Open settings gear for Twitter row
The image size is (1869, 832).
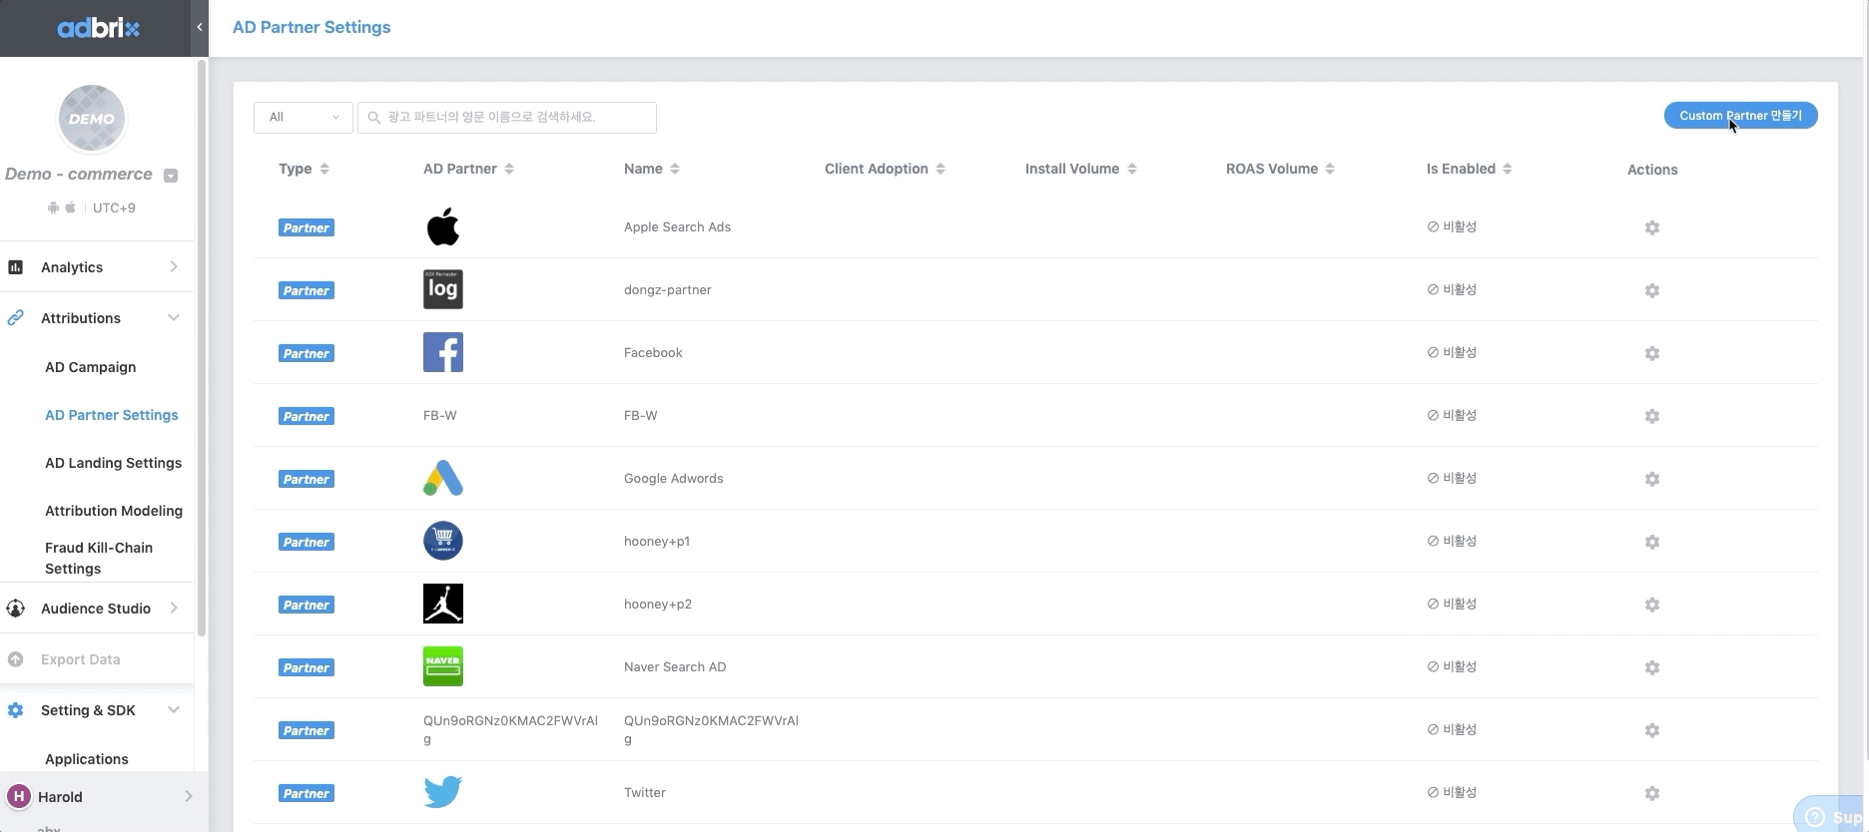(1652, 793)
